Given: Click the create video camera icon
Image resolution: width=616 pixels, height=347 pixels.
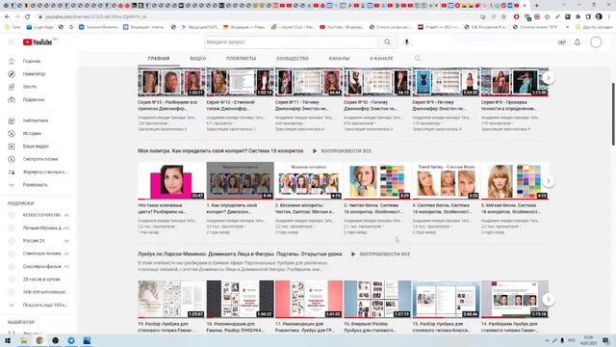Looking at the screenshot, I should (x=561, y=42).
